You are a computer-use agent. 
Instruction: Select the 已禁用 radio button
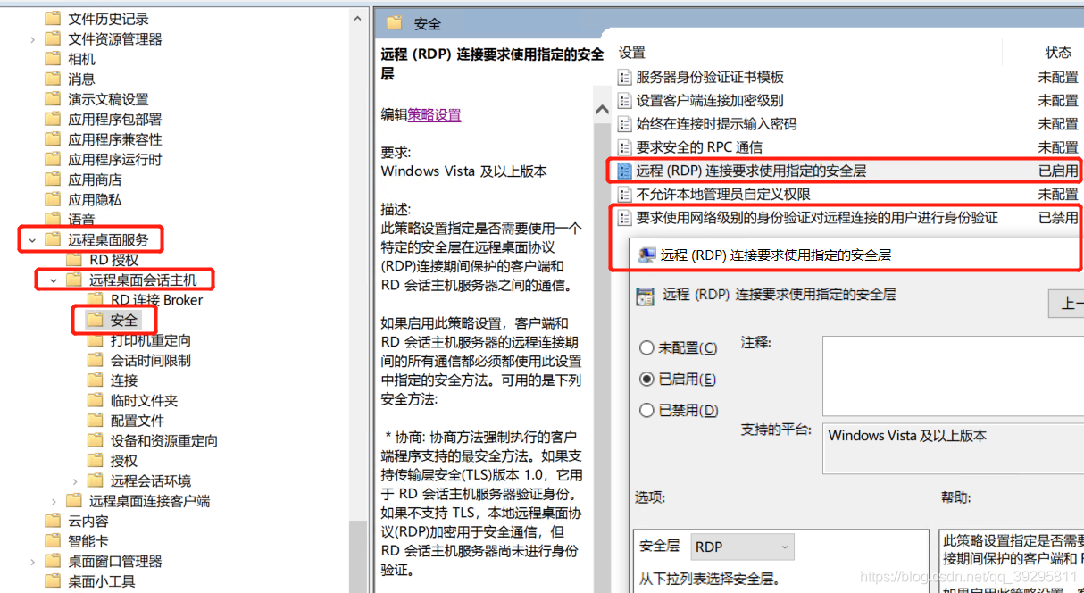[x=647, y=411]
